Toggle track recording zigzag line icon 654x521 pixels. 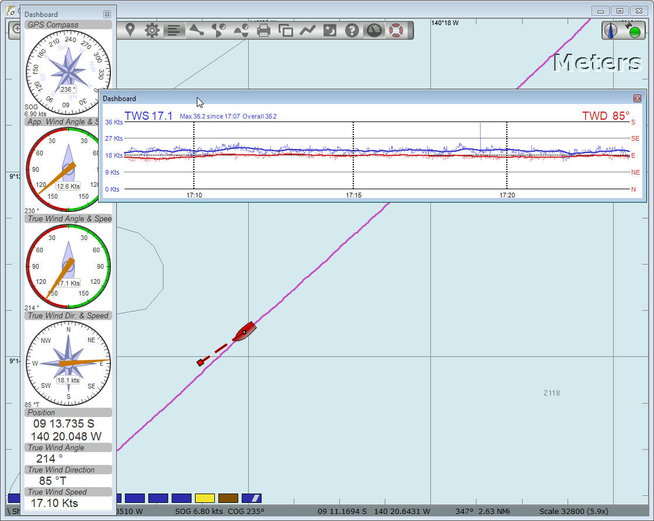point(308,30)
